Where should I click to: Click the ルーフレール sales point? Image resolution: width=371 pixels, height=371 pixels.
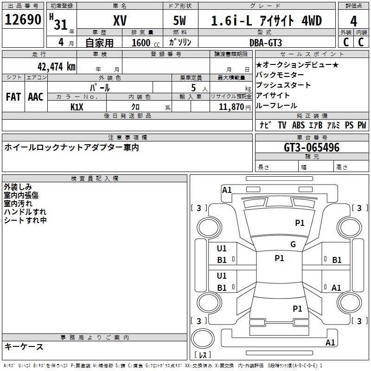pyautogui.click(x=276, y=106)
